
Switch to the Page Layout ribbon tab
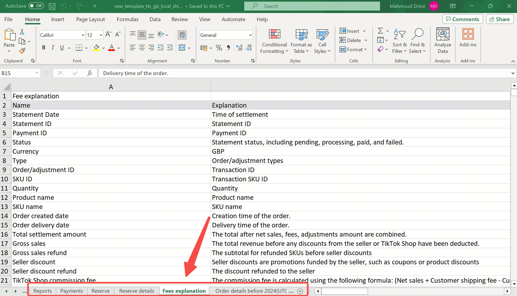(90, 19)
